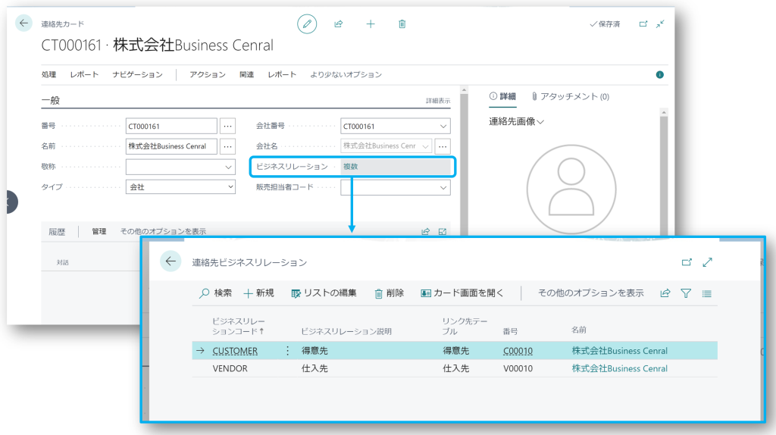Open 会社番号 dropdown
Viewport: 776px width, 435px height.
coord(443,127)
